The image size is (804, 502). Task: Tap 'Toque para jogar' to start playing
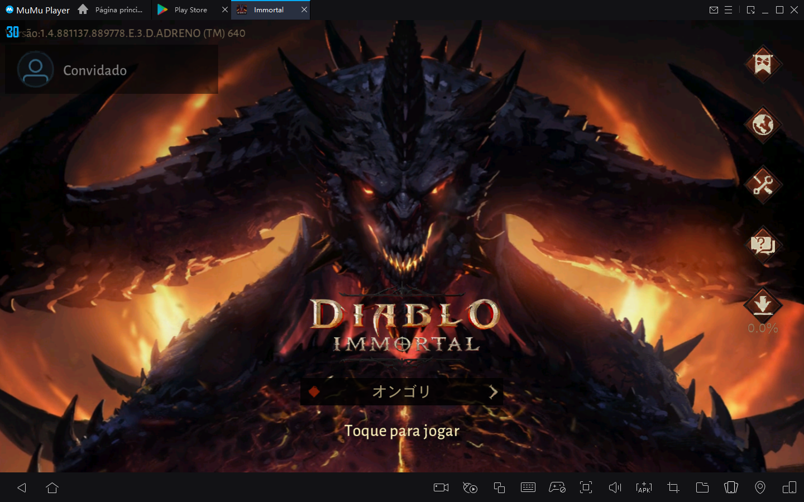pos(401,431)
